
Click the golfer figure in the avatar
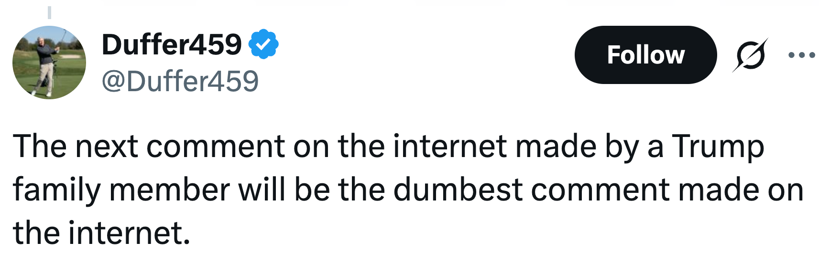click(x=45, y=64)
